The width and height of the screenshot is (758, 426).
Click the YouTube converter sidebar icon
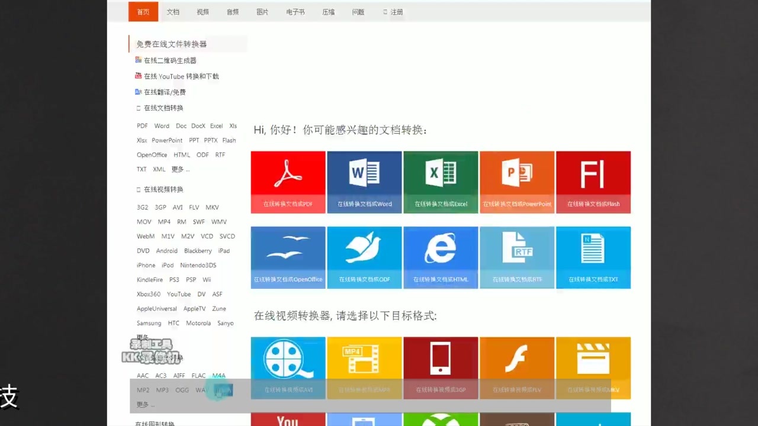pyautogui.click(x=139, y=76)
